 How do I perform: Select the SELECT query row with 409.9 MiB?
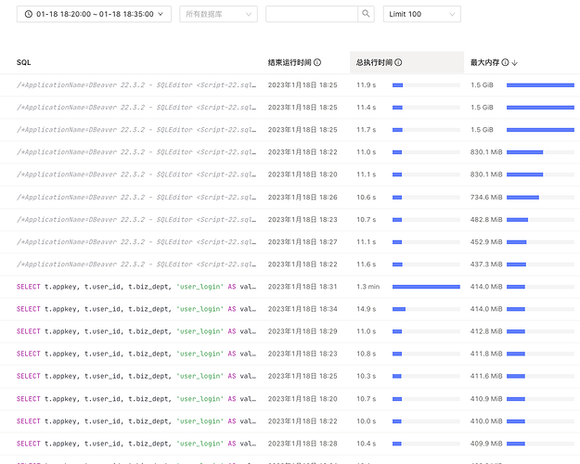pos(136,444)
